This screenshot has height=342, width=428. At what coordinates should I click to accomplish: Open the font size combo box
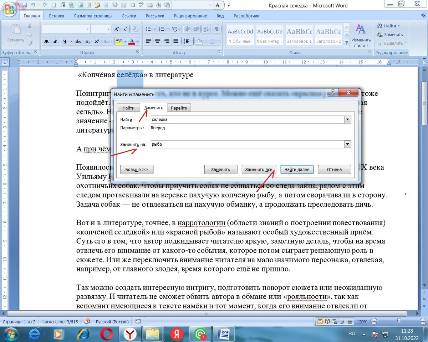tap(101, 29)
